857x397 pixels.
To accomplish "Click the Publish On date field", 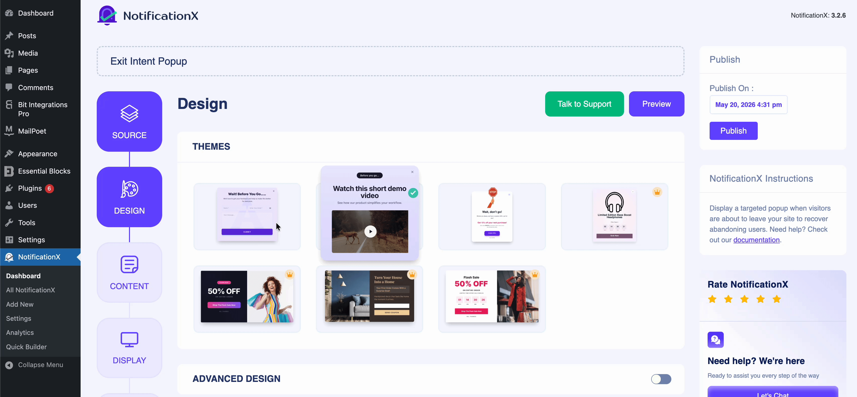I will point(748,105).
